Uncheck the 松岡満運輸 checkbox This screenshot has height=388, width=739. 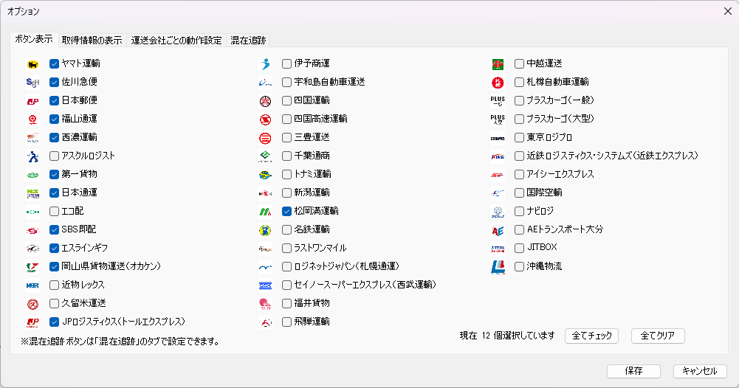[x=286, y=212]
